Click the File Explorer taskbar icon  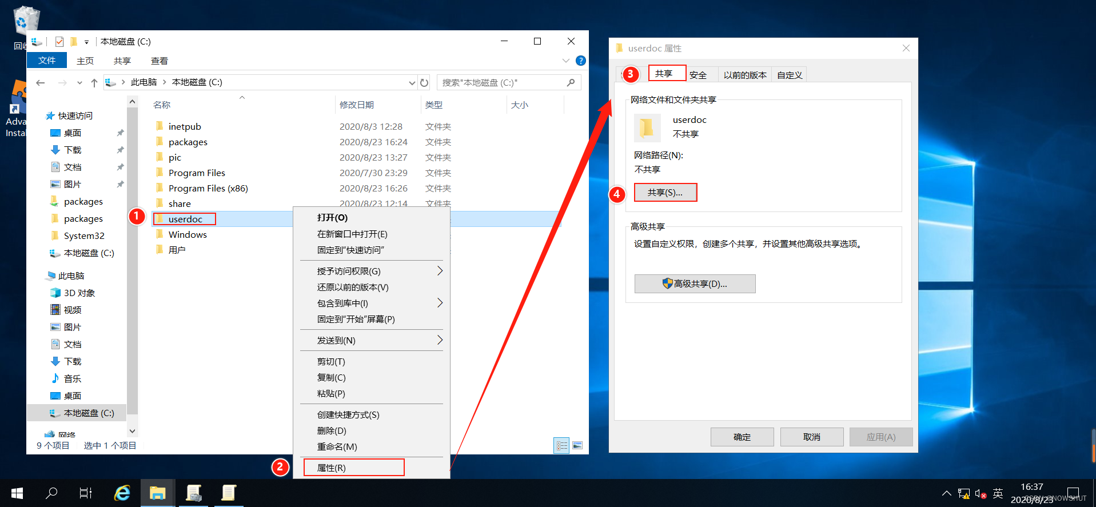click(158, 493)
